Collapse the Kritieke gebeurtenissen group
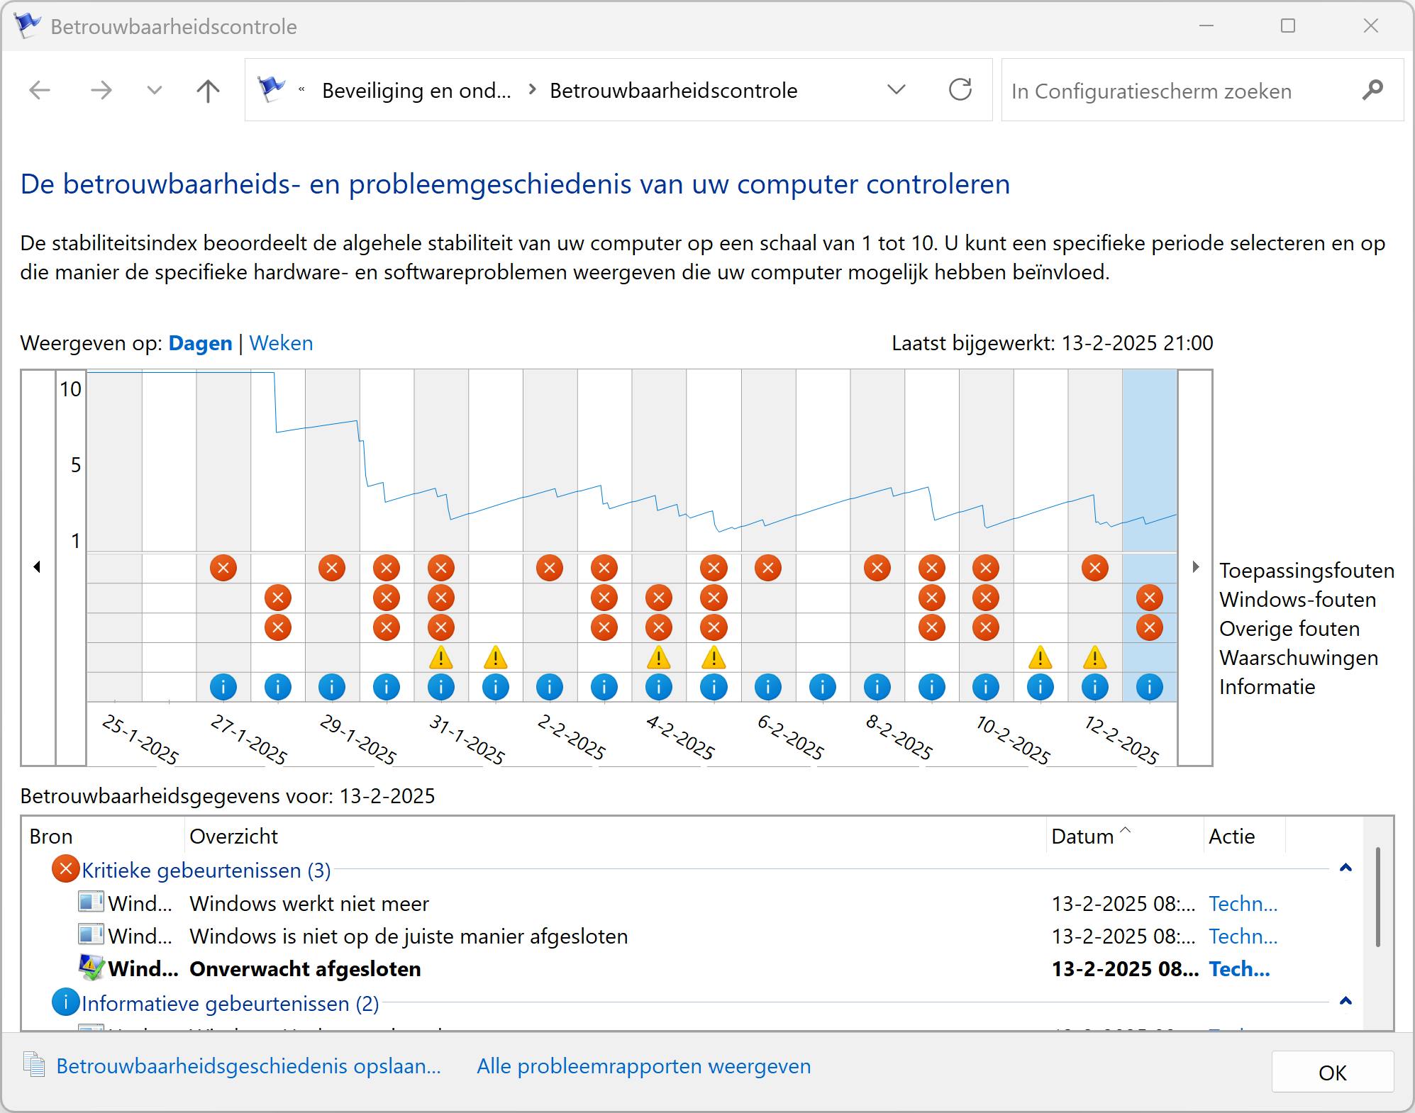Viewport: 1415px width, 1113px height. pos(1345,868)
